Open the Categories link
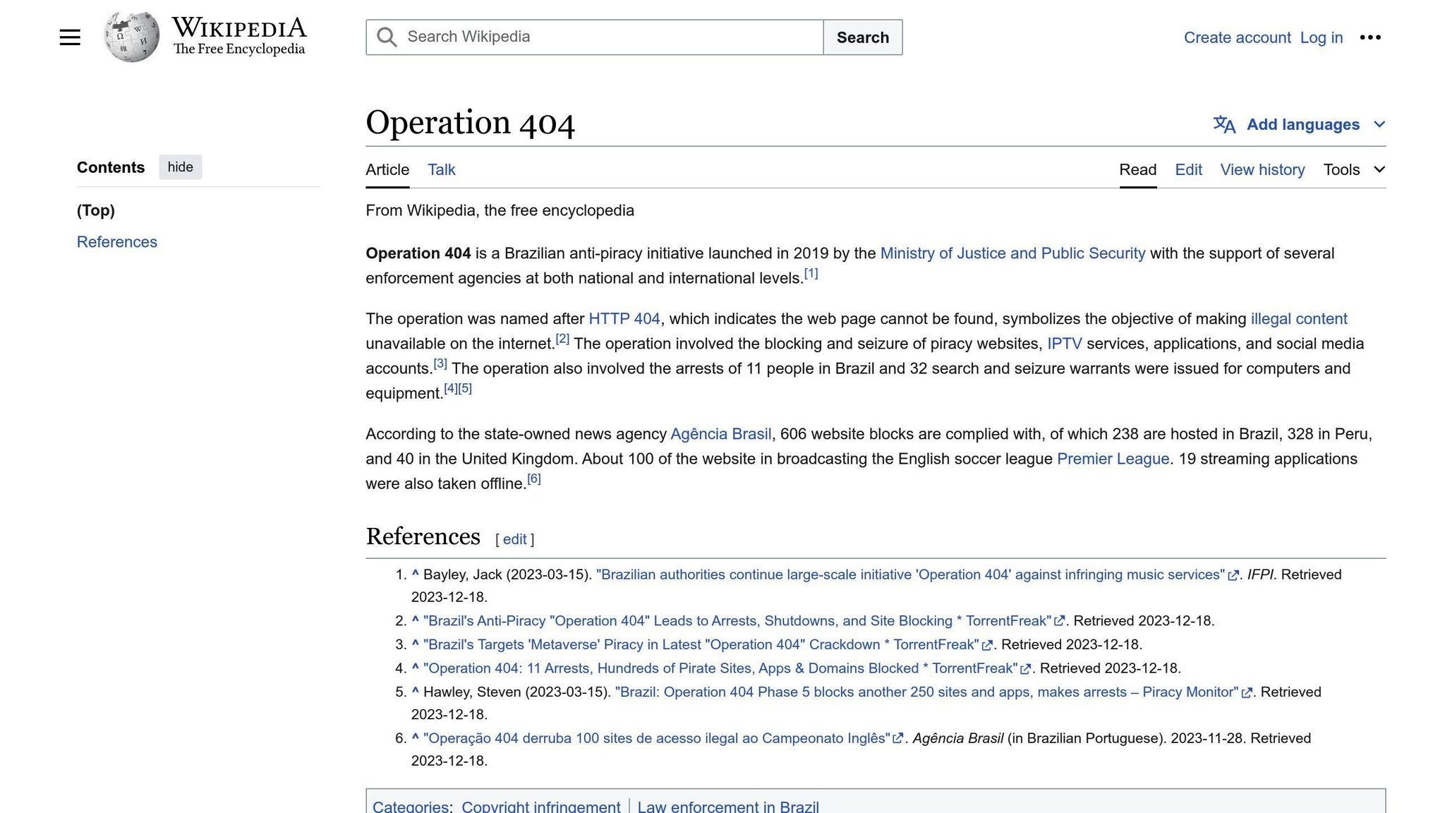1445x813 pixels. [410, 806]
